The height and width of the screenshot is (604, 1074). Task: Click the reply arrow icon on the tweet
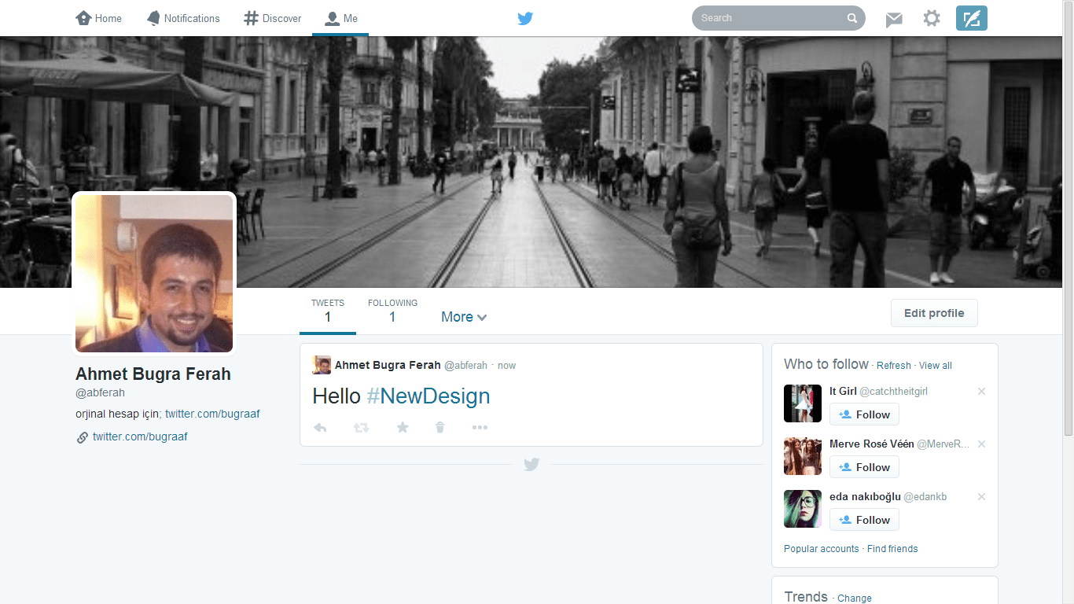click(320, 428)
